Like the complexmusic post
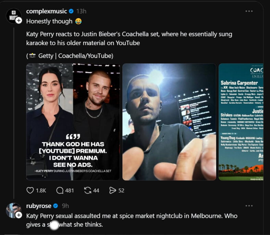Screen dimensions: 270x235 click(30, 191)
